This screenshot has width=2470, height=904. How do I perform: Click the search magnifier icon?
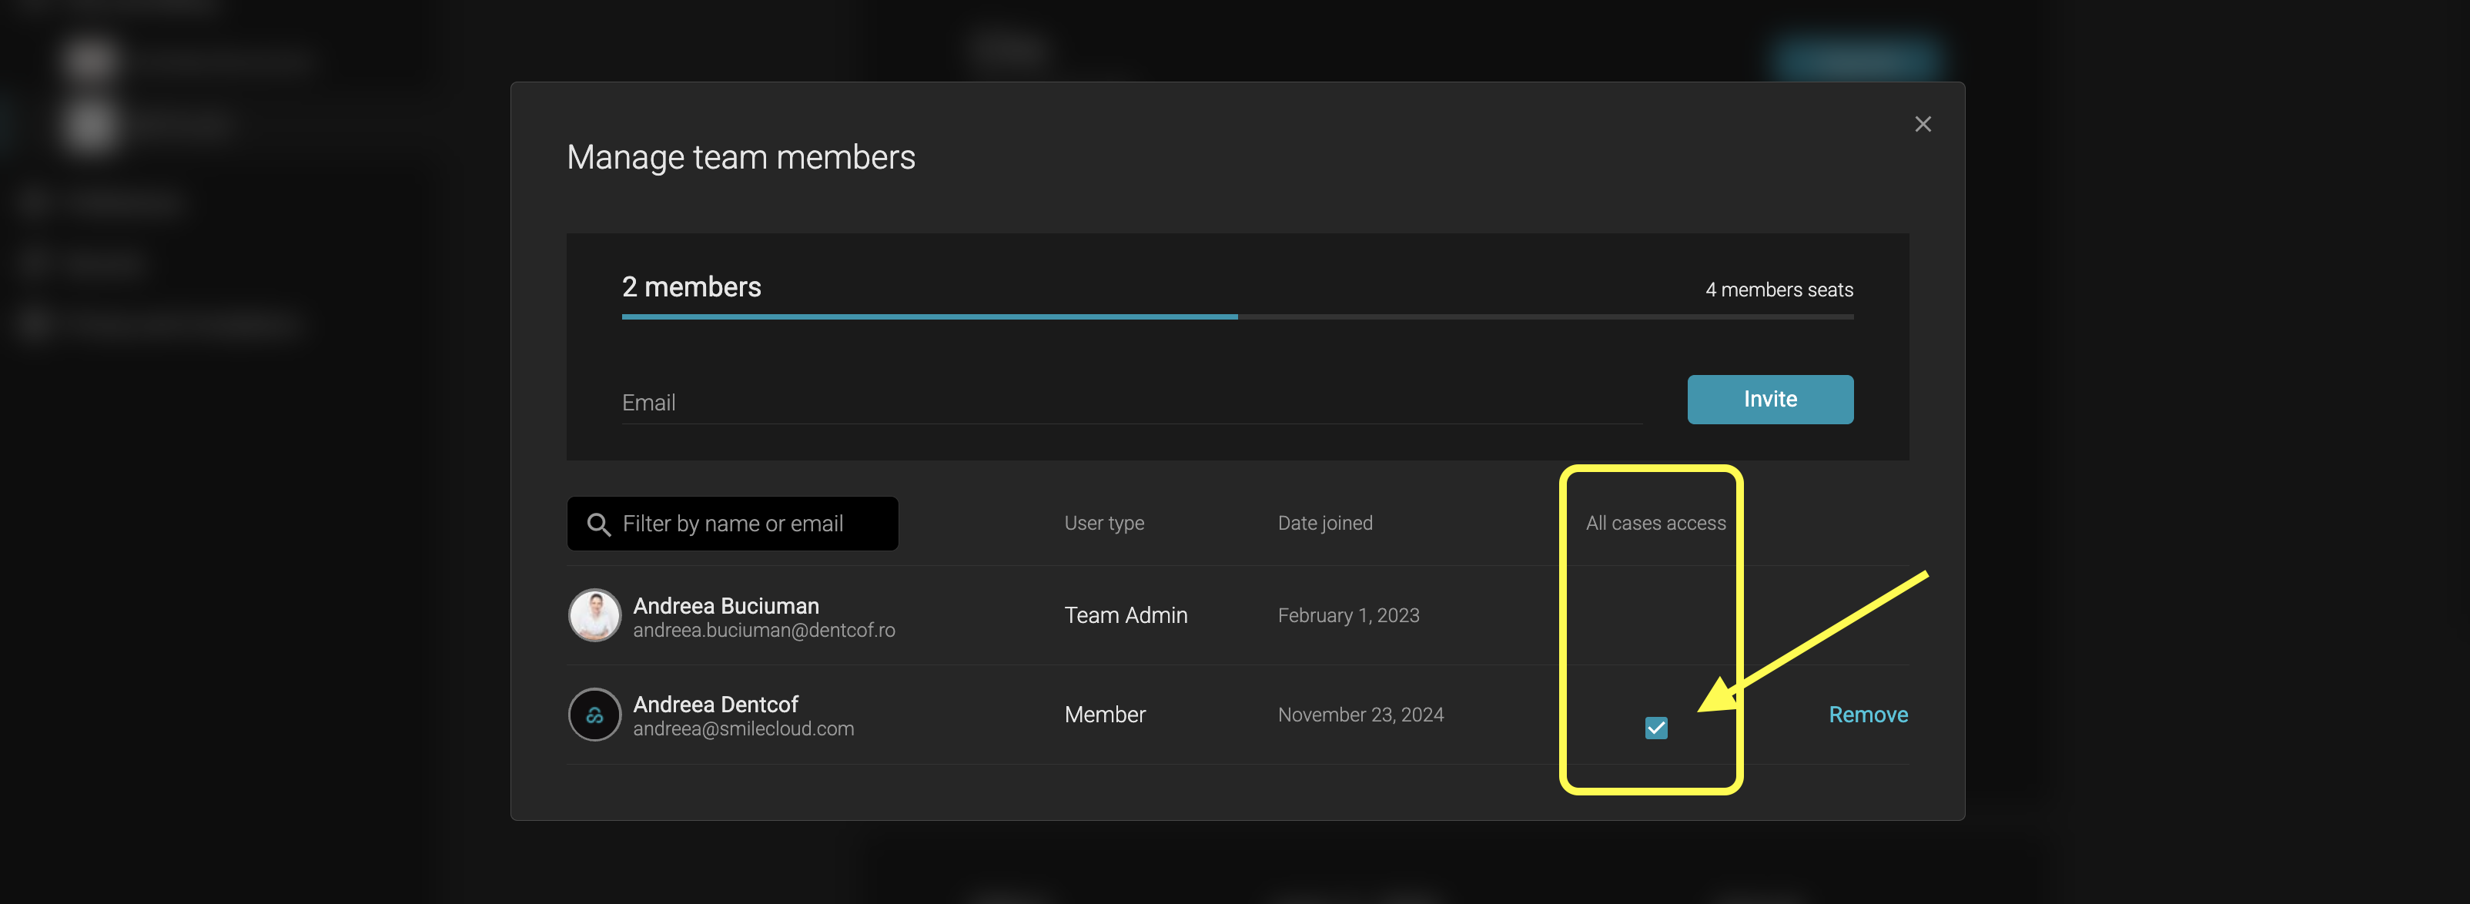coord(598,524)
